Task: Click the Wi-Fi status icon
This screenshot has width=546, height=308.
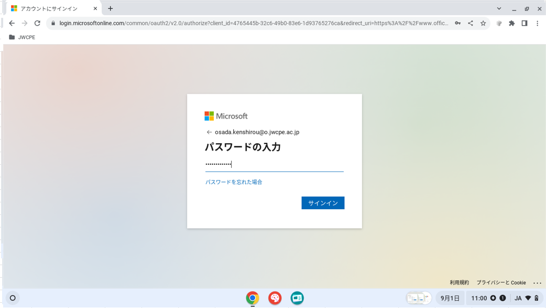Action: click(x=528, y=298)
